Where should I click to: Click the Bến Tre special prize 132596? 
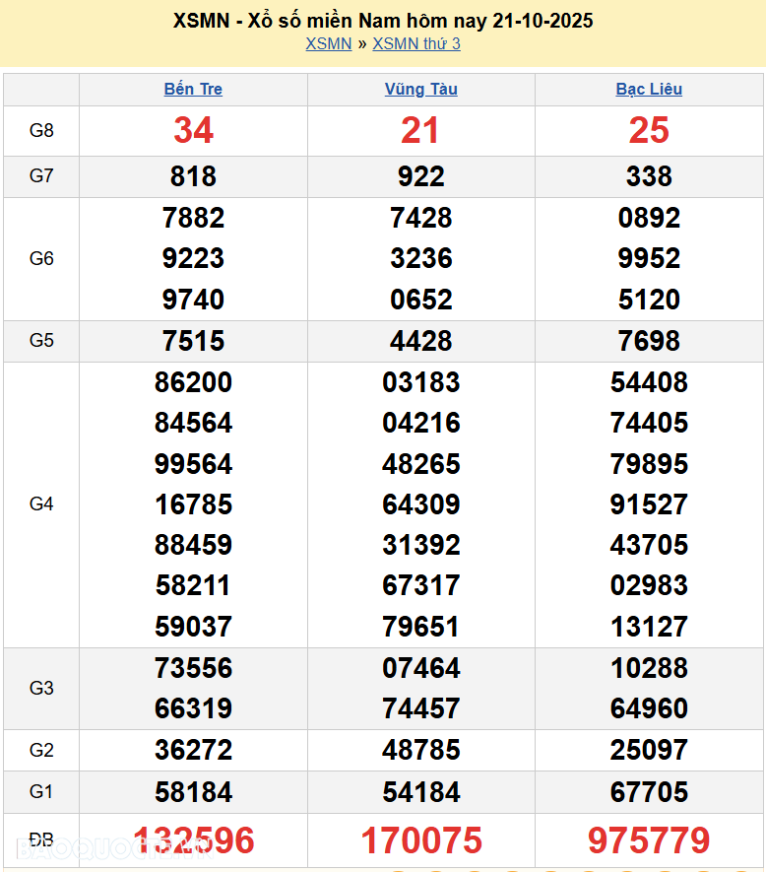(x=193, y=840)
